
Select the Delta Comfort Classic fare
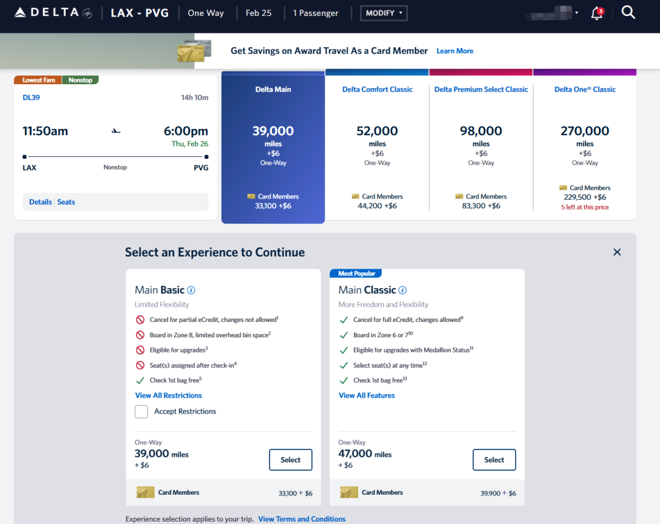click(x=377, y=147)
